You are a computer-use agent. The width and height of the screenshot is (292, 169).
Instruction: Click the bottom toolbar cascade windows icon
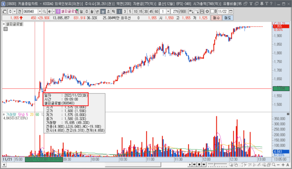pyautogui.click(x=236, y=164)
